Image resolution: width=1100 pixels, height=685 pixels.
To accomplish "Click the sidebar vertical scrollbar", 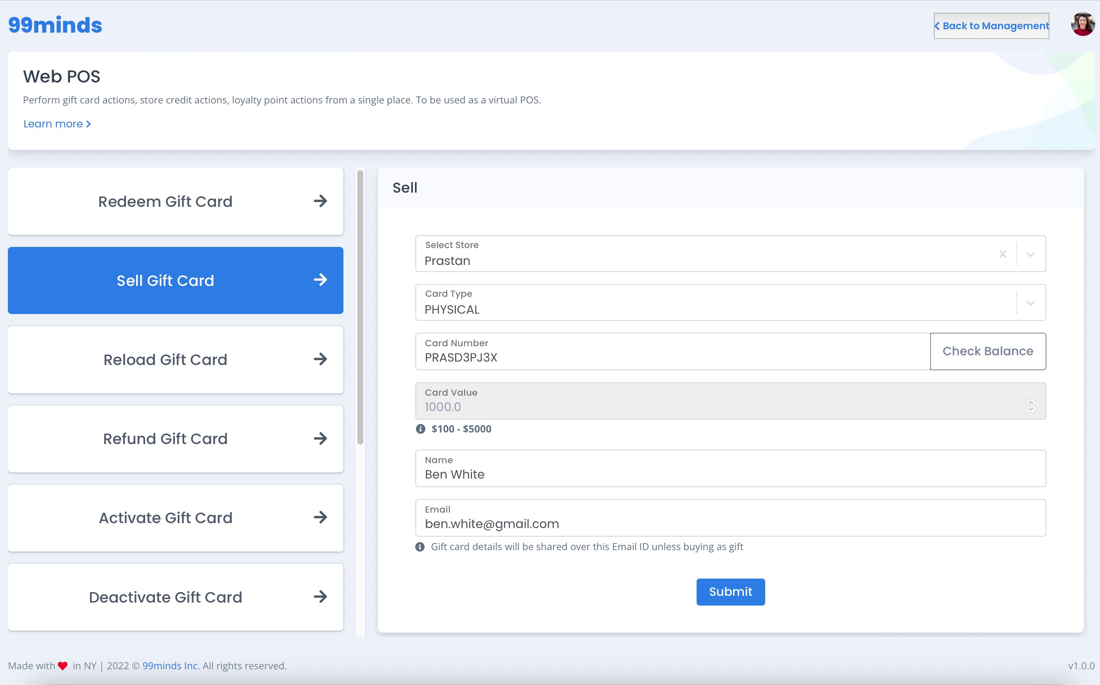I will pyautogui.click(x=360, y=307).
